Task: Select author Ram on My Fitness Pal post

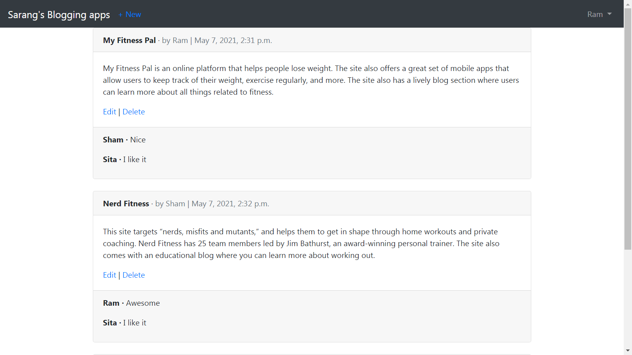Action: 180,40
